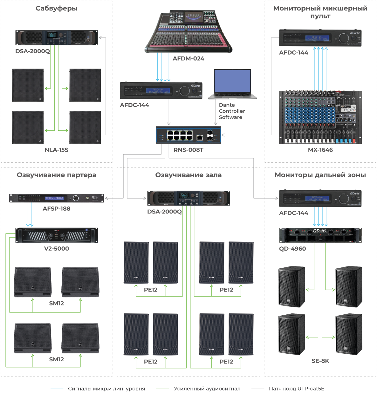Select the AFDC-144 unit image below the AFDM-024 console

point(161,90)
